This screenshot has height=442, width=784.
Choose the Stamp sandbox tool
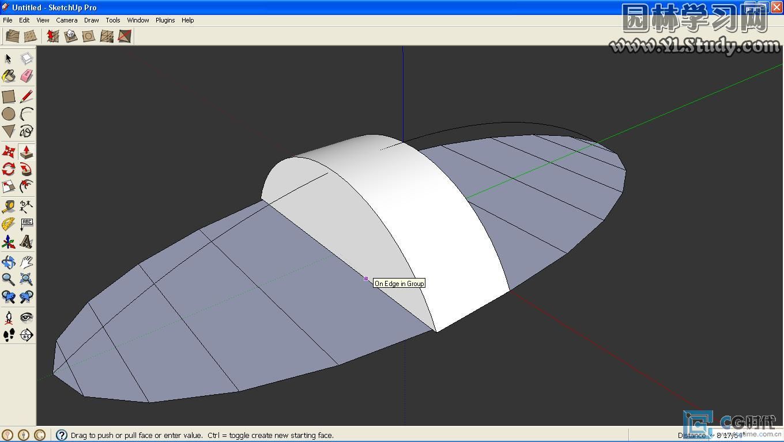tap(70, 36)
